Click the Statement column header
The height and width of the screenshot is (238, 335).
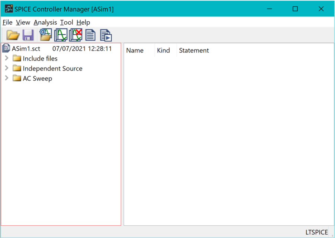click(194, 50)
